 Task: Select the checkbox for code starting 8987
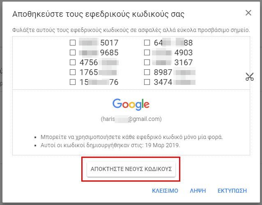147,72
